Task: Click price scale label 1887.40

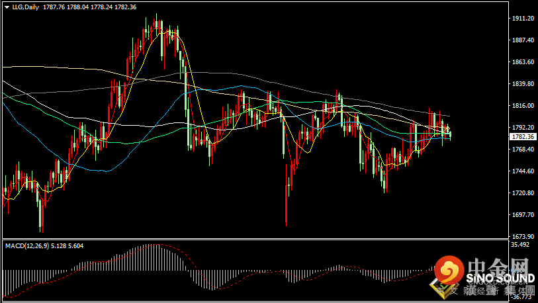Action: click(523, 40)
